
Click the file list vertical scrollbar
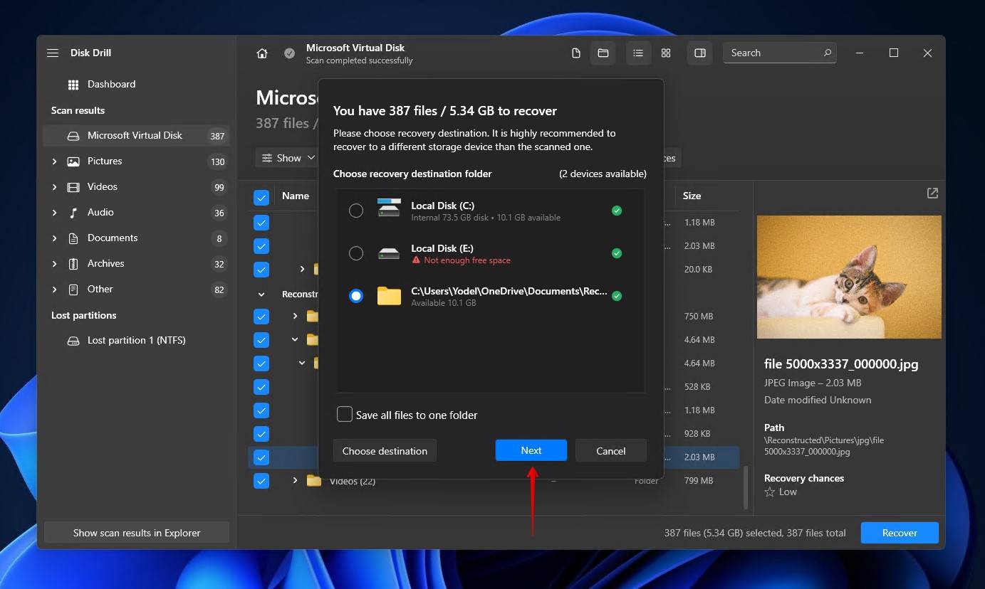click(x=746, y=488)
